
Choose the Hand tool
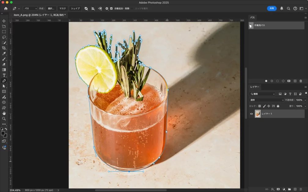point(4,113)
